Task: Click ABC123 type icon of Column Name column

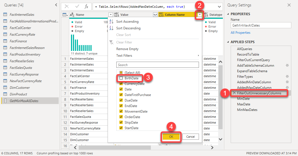Action: [161, 15]
